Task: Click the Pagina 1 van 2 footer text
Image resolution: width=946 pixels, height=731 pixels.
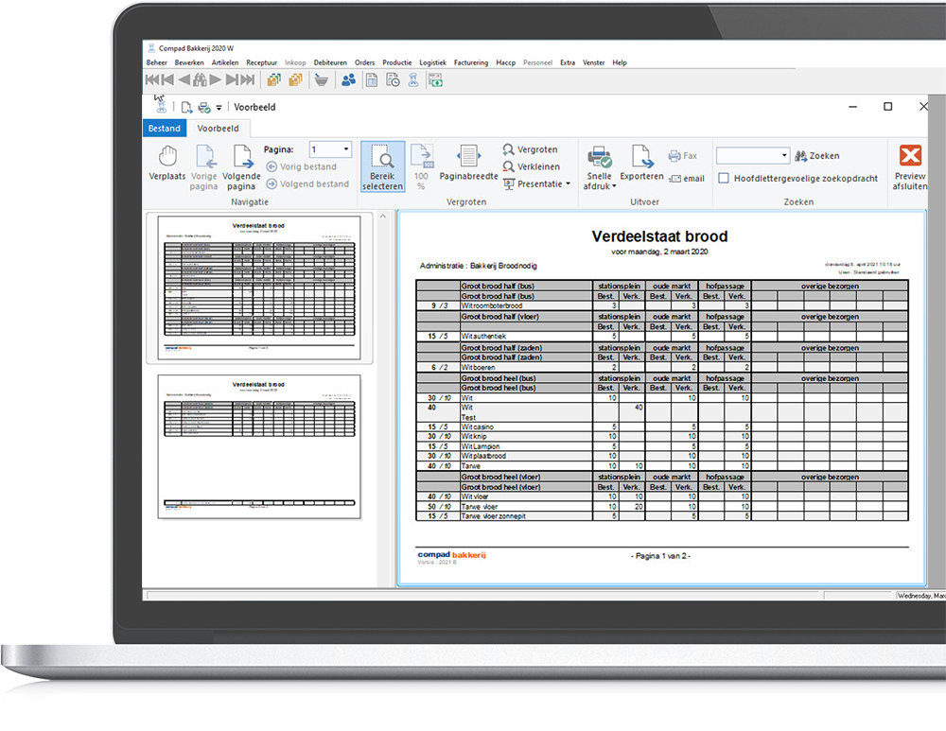Action: 660,556
